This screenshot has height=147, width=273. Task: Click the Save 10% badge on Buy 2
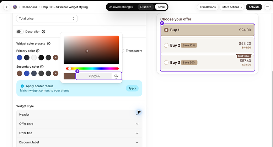tap(189, 45)
